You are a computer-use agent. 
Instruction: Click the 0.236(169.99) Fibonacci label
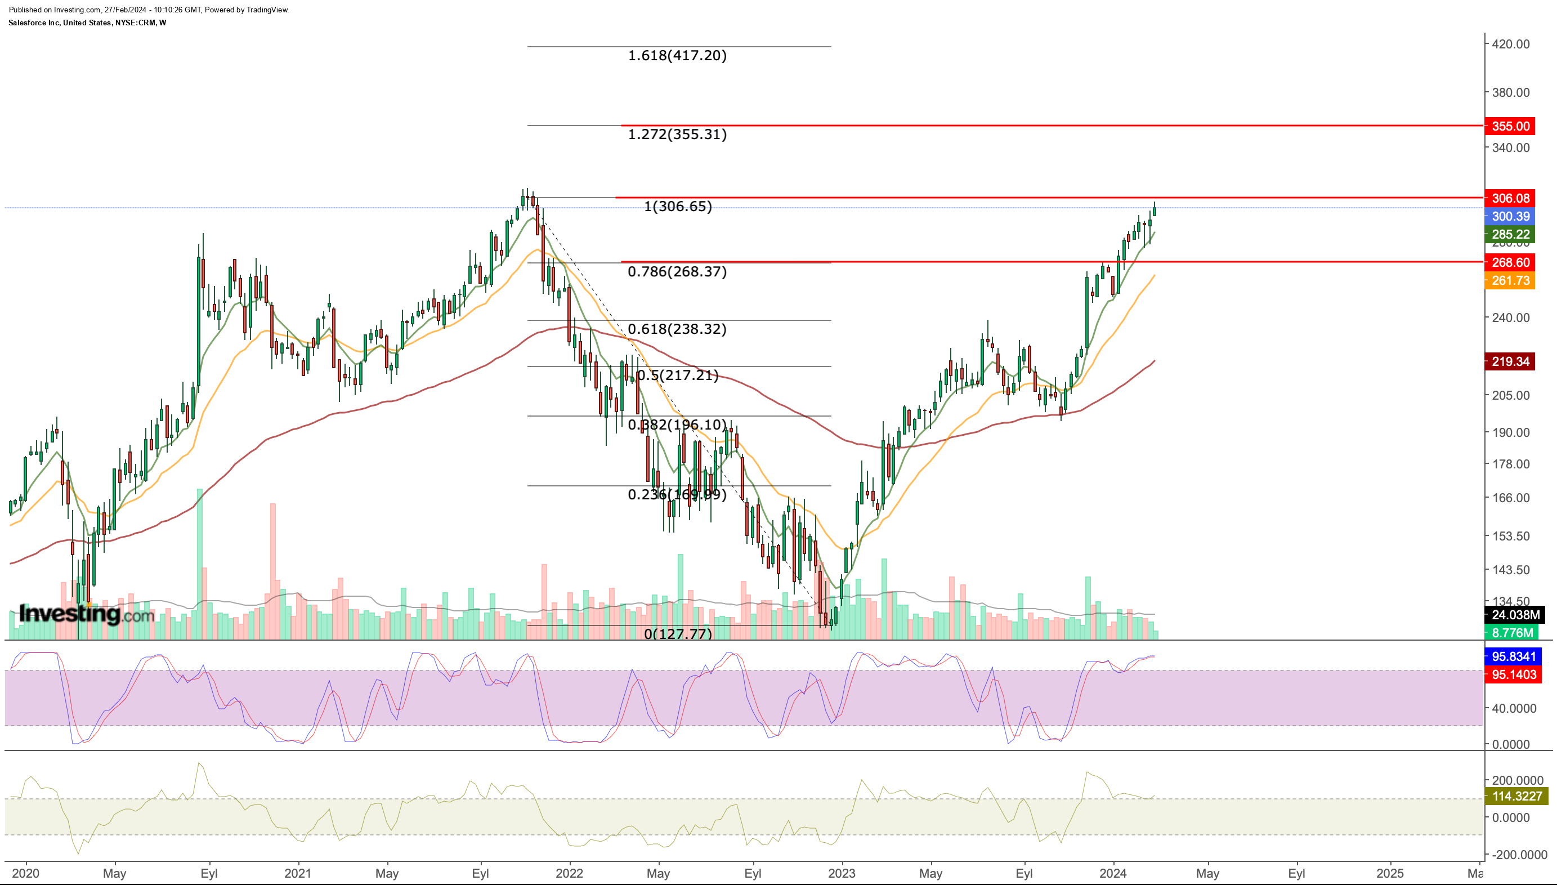(x=677, y=495)
